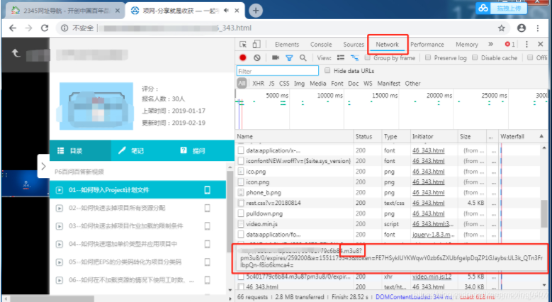Open the Performance tab
Screen dimensions: 552x302
point(427,45)
